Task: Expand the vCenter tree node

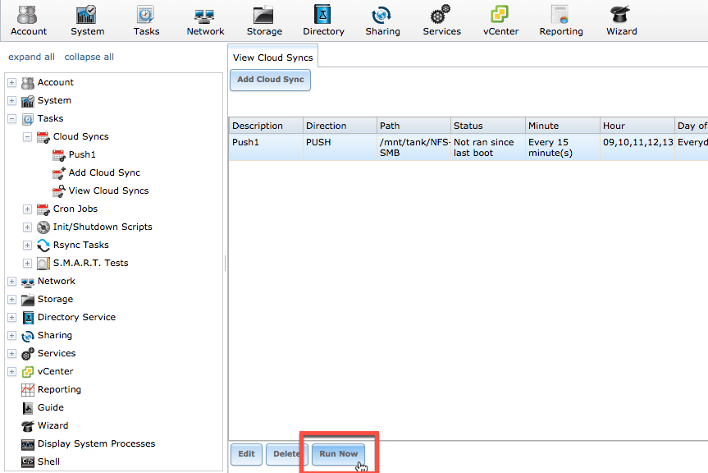Action: coord(12,372)
